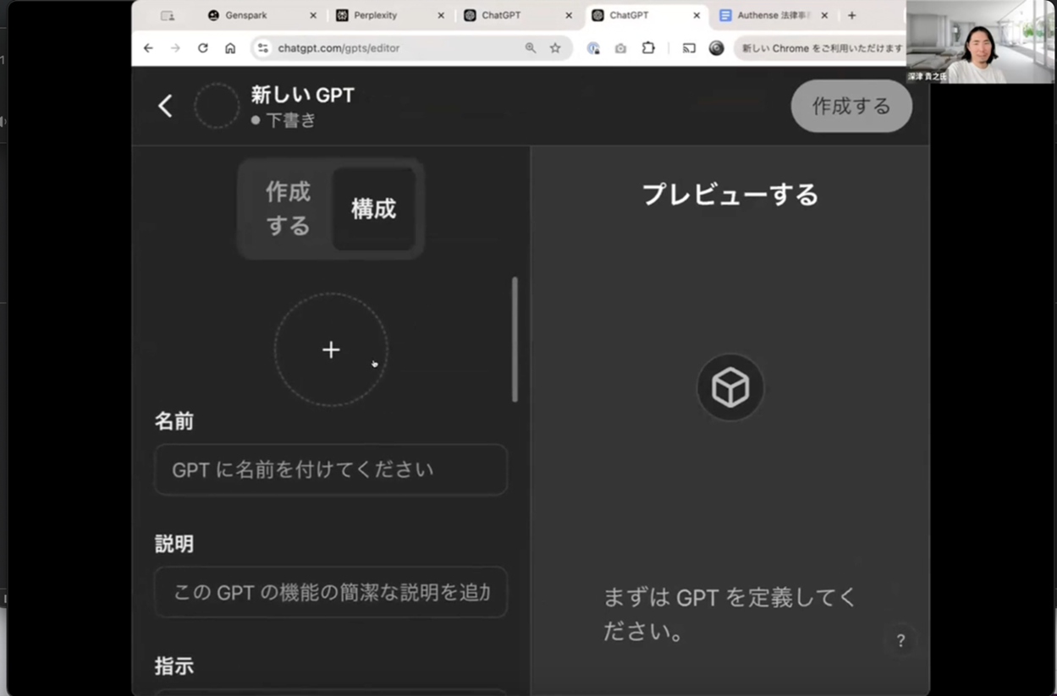Click the cast media icon in toolbar
Viewport: 1057px width, 696px height.
click(x=689, y=48)
